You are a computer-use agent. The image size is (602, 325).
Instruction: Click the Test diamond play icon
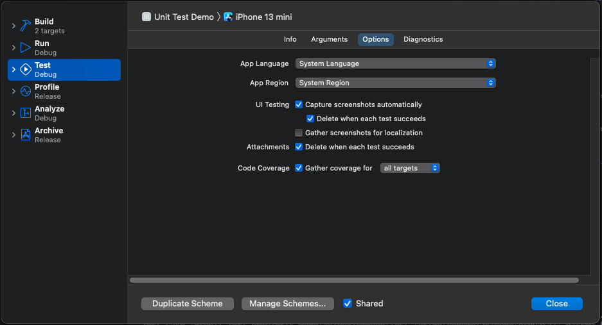click(25, 69)
